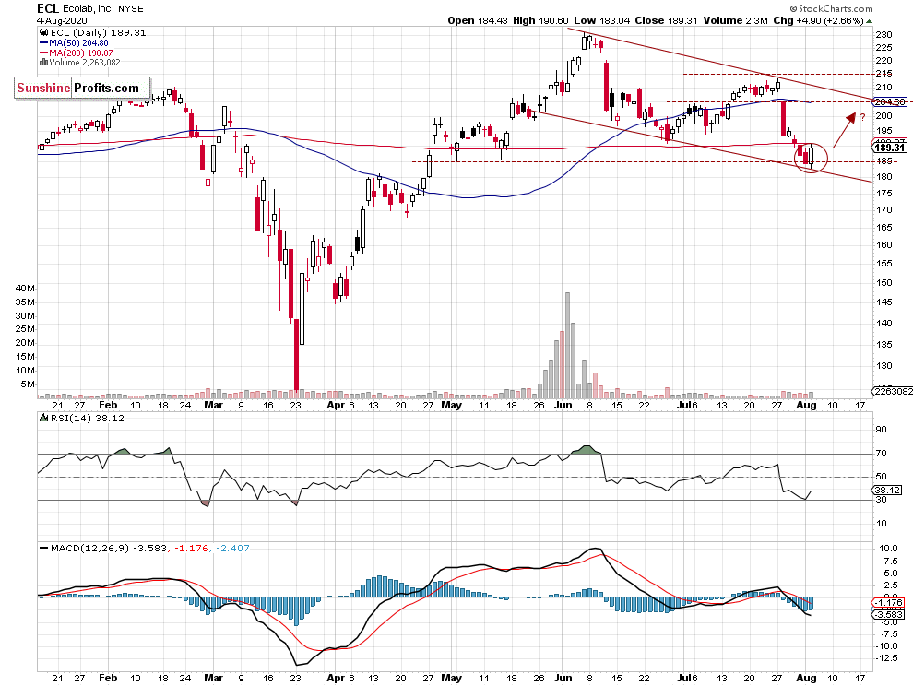Select the red '-1.176' value in MACD title
This screenshot has width=913, height=686.
(191, 548)
